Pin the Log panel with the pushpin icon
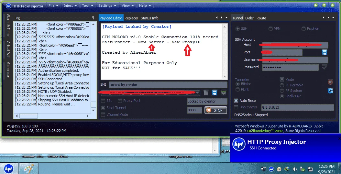 (x=93, y=18)
